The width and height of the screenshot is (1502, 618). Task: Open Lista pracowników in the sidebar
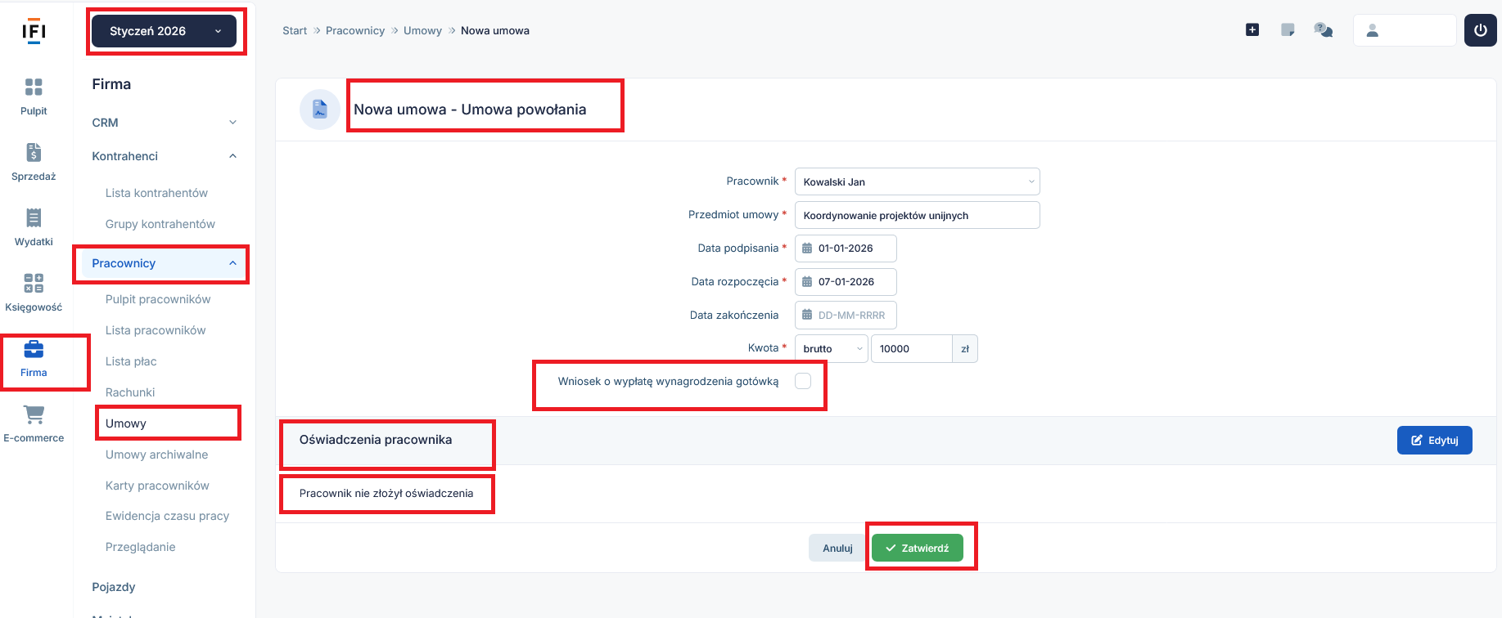(x=156, y=330)
